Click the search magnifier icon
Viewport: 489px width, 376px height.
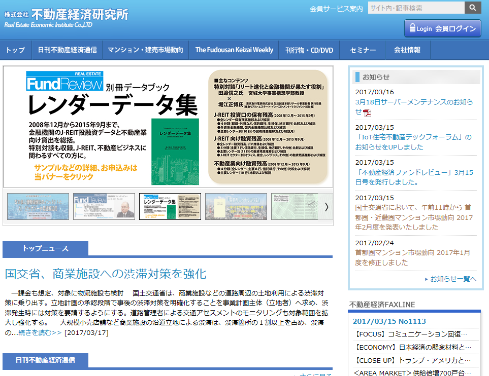pyautogui.click(x=473, y=8)
